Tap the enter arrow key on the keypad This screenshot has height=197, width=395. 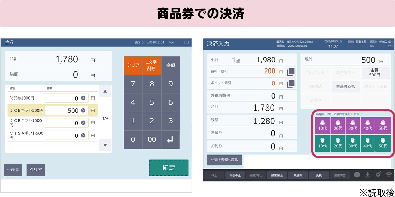point(170,140)
